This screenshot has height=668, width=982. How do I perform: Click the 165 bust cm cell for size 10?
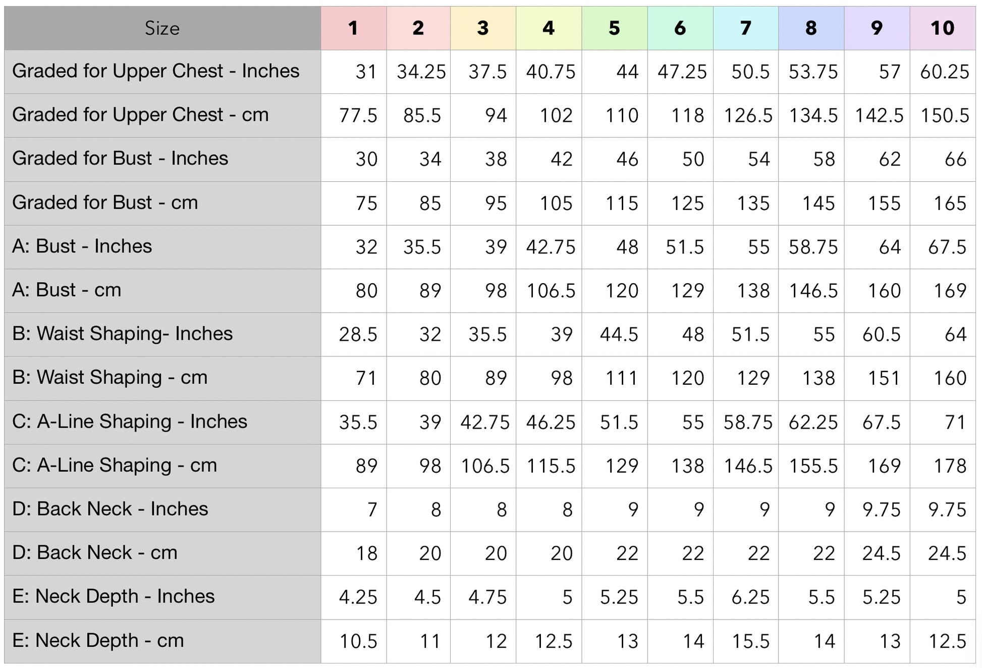pyautogui.click(x=950, y=203)
